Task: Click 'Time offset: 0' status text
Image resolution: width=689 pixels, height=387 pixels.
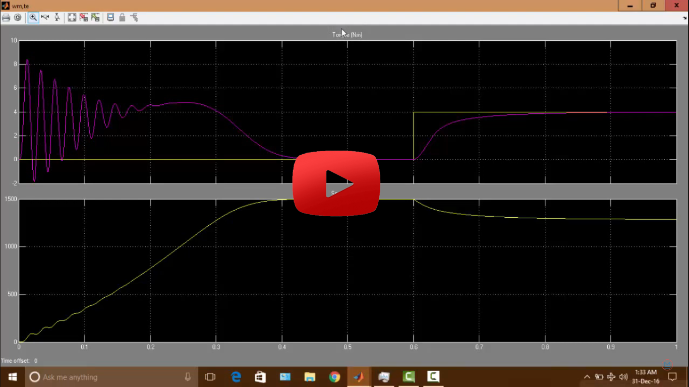Action: tap(19, 361)
